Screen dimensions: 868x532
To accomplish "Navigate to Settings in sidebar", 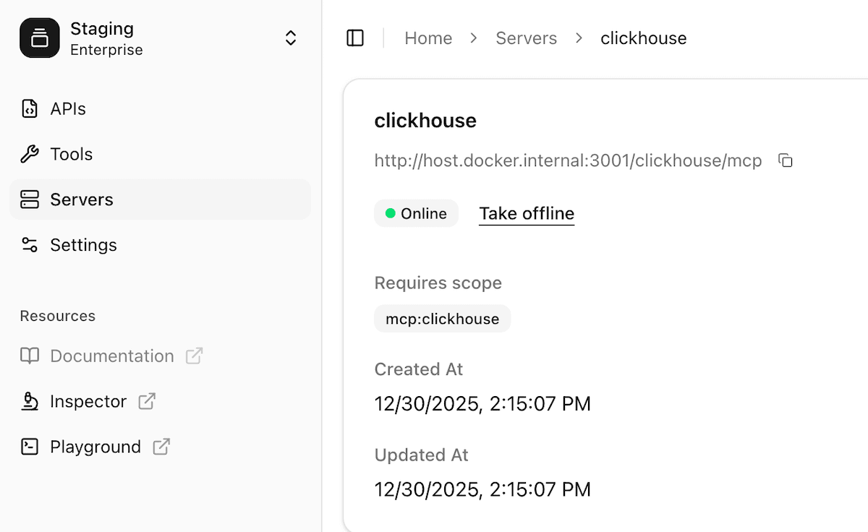I will 83,245.
